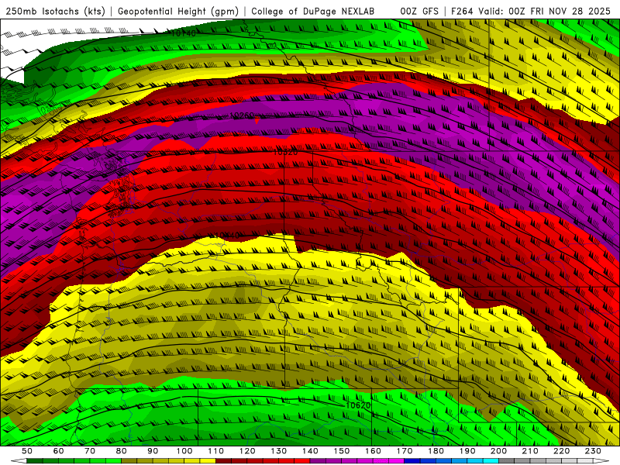Click the legend value 160
The image size is (620, 465).
click(x=373, y=451)
